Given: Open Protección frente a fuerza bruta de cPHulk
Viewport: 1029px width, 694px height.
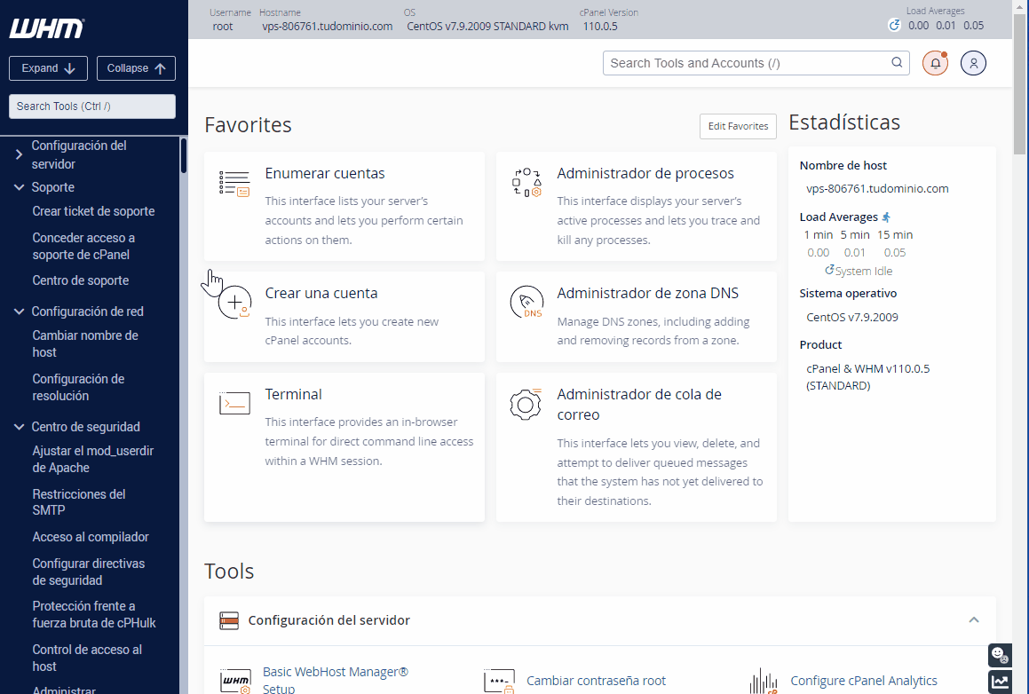Looking at the screenshot, I should coord(94,615).
